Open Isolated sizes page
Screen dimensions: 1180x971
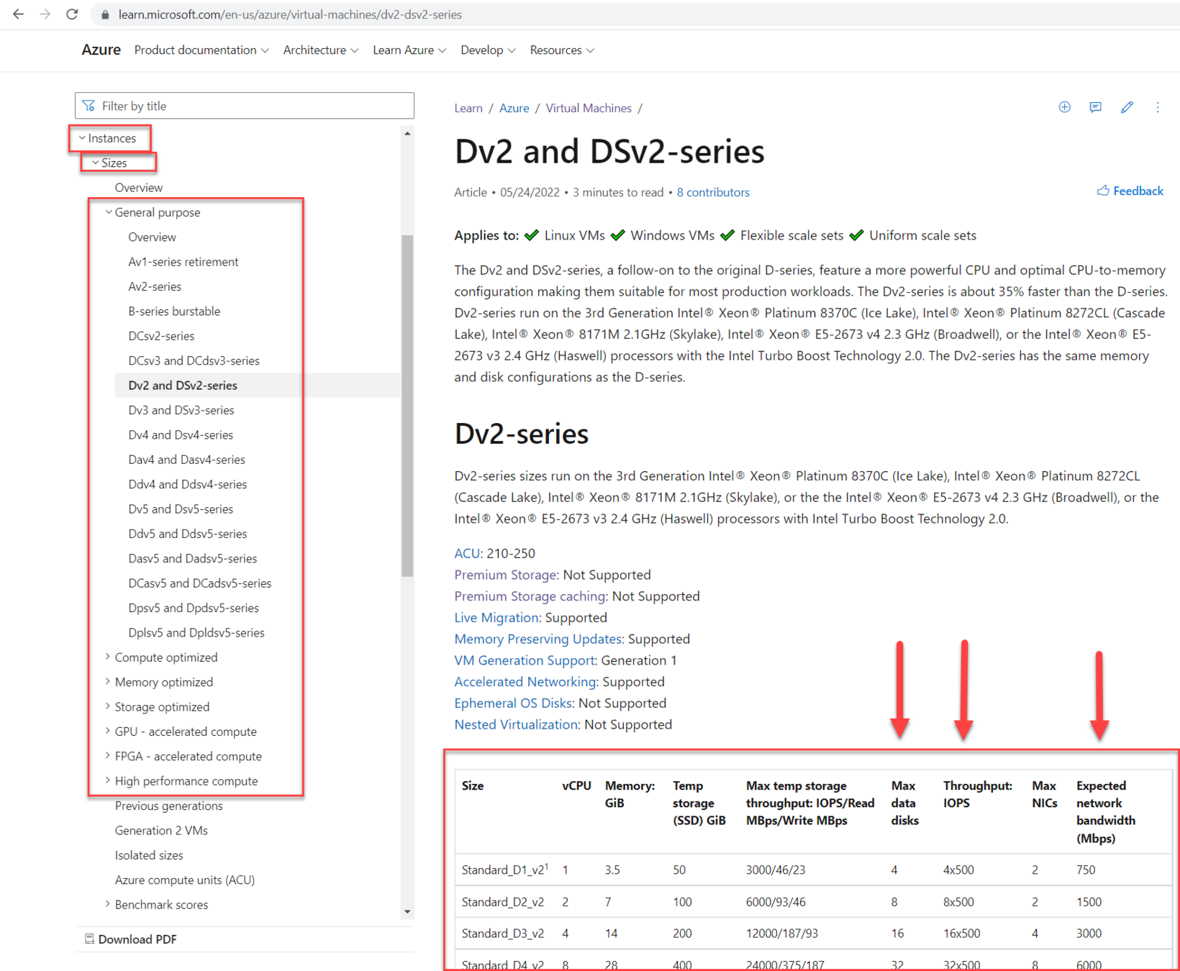tap(149, 854)
